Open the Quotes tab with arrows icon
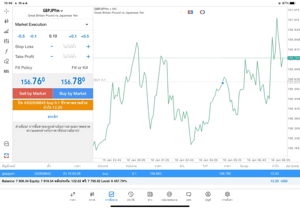The width and height of the screenshot is (300, 209). (x=73, y=196)
